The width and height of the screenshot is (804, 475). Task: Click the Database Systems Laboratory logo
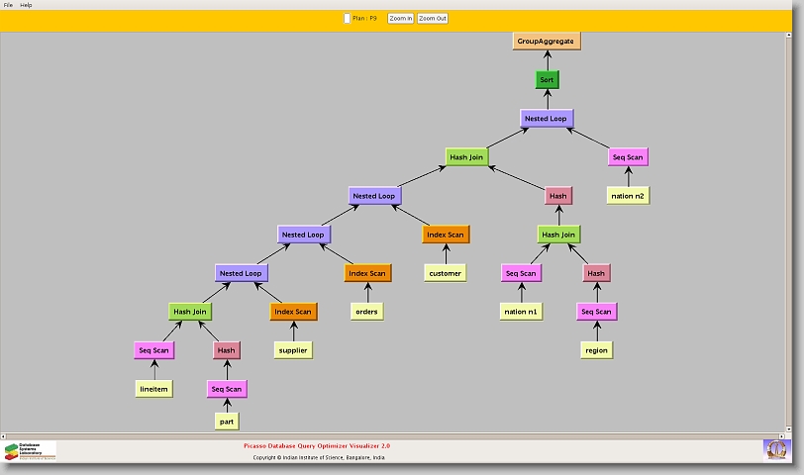click(30, 451)
